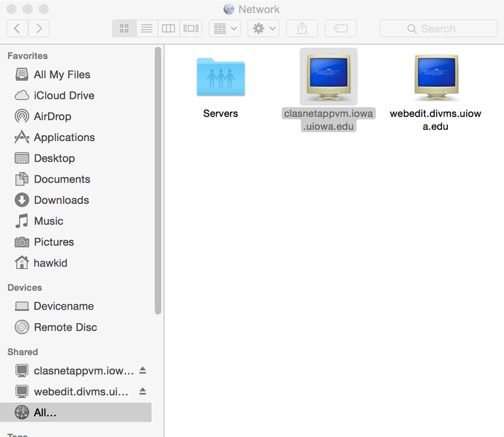Click the Forward navigation arrow
504x437 pixels.
click(x=39, y=28)
